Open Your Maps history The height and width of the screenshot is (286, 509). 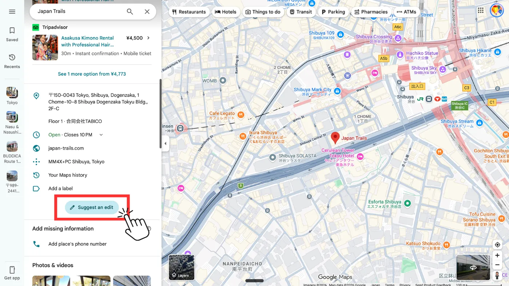click(68, 175)
